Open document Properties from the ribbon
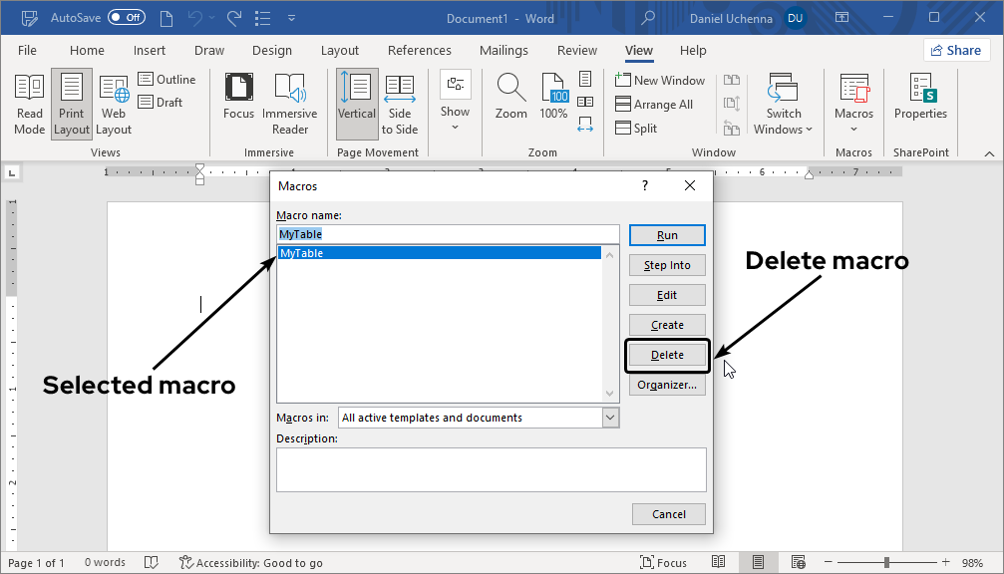1004x574 pixels. pyautogui.click(x=919, y=103)
